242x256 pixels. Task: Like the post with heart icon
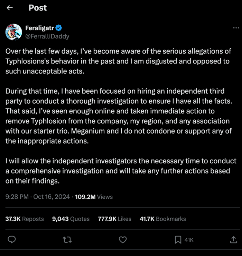[x=122, y=240]
